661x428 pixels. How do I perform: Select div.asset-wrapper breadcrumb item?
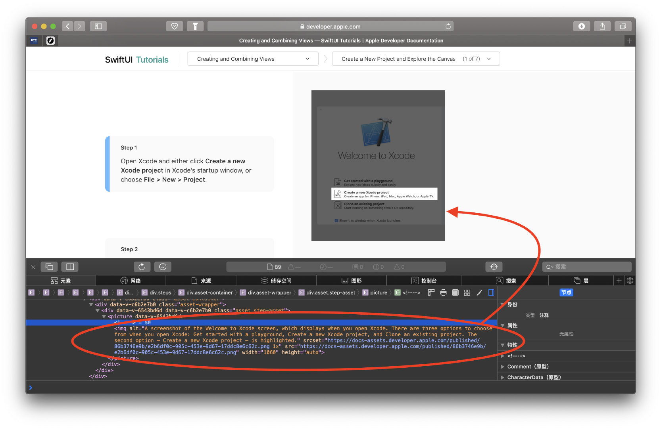(266, 292)
